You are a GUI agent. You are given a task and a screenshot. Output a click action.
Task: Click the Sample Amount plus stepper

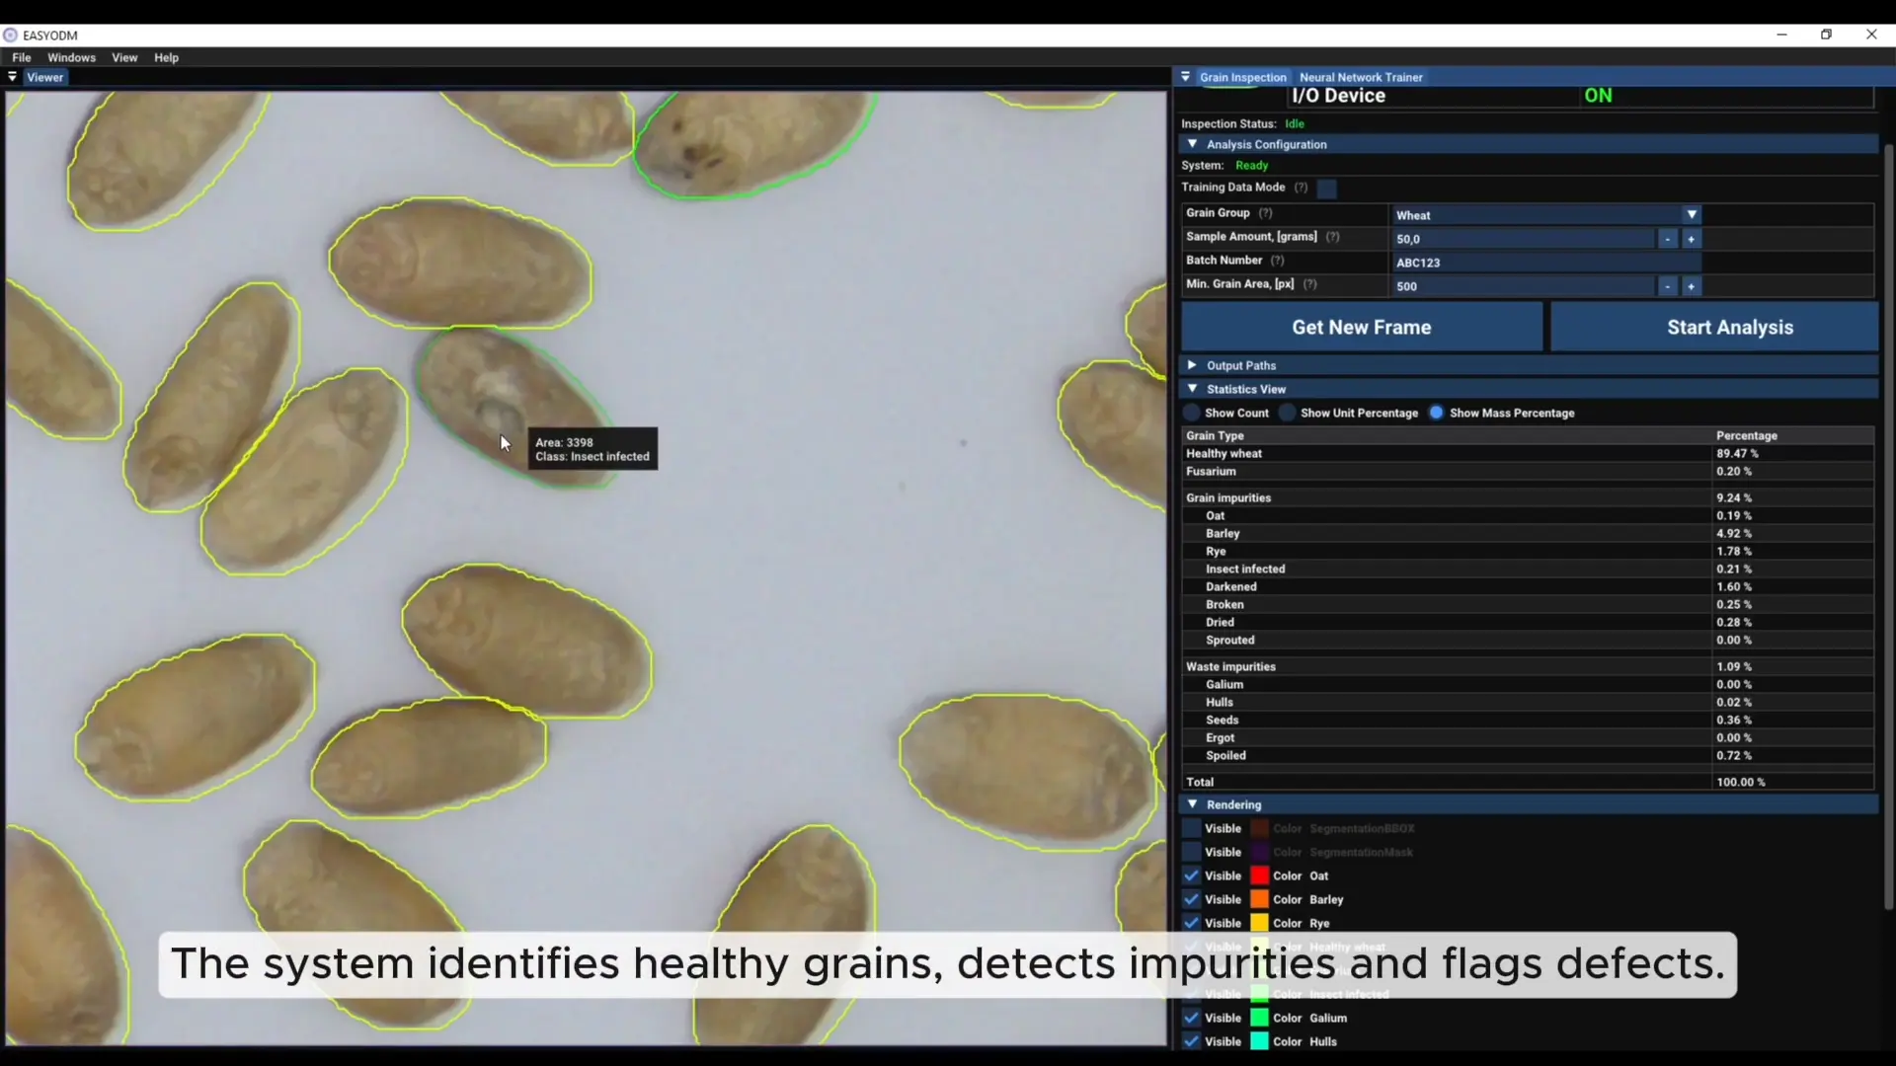pyautogui.click(x=1691, y=239)
